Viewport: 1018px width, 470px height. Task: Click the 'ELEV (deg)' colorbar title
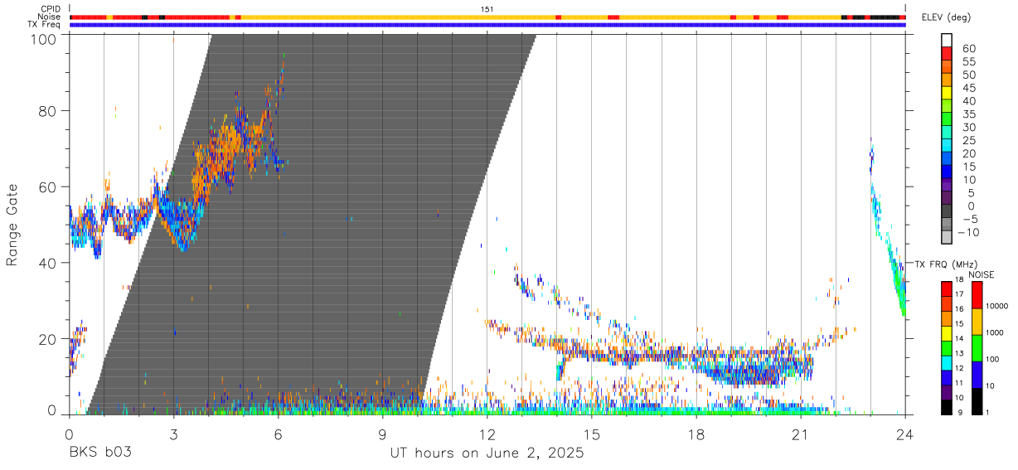(947, 17)
